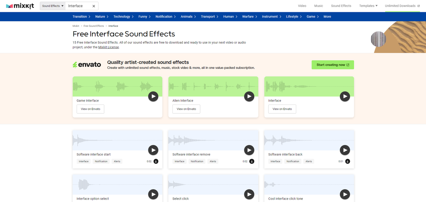Viewport: 426px width, 202px height.
Task: Open the Mixkit License link
Action: tap(108, 47)
